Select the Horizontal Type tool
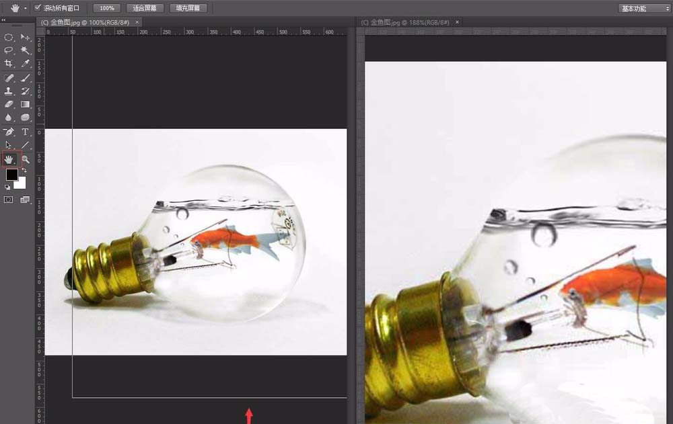Screen dimensions: 673x424 pos(26,132)
